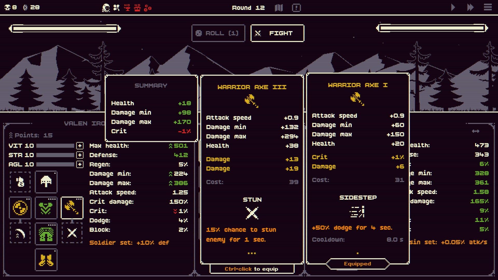Click the player health bar
The image size is (498, 280).
[x=65, y=29]
